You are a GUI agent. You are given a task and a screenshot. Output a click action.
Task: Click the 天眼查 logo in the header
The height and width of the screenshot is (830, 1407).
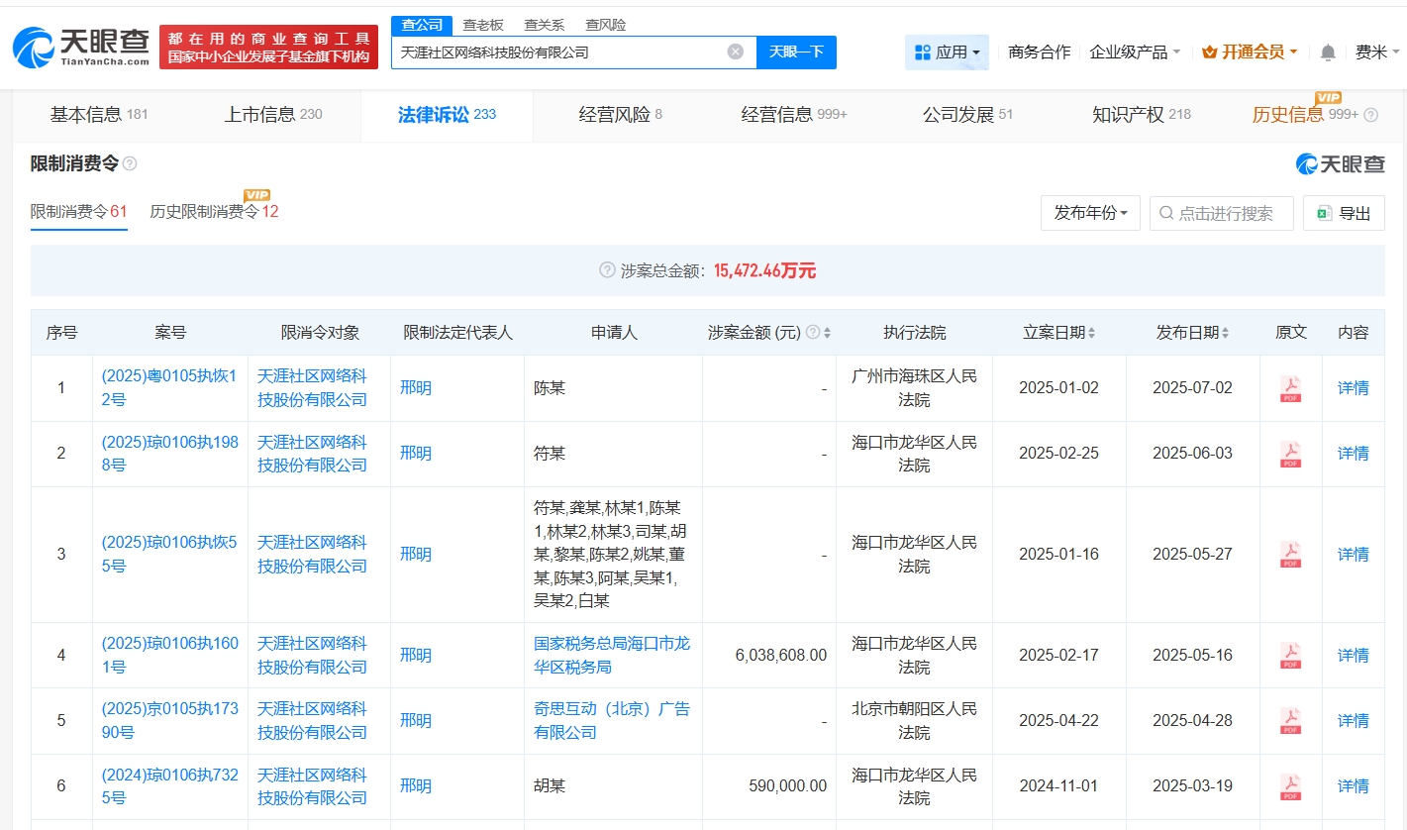click(81, 47)
